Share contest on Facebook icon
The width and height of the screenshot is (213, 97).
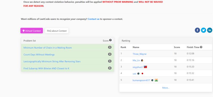197,30
